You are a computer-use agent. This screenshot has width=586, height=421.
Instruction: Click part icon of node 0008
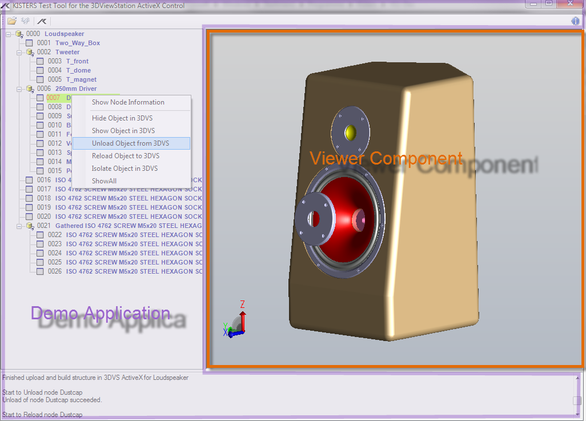click(40, 107)
